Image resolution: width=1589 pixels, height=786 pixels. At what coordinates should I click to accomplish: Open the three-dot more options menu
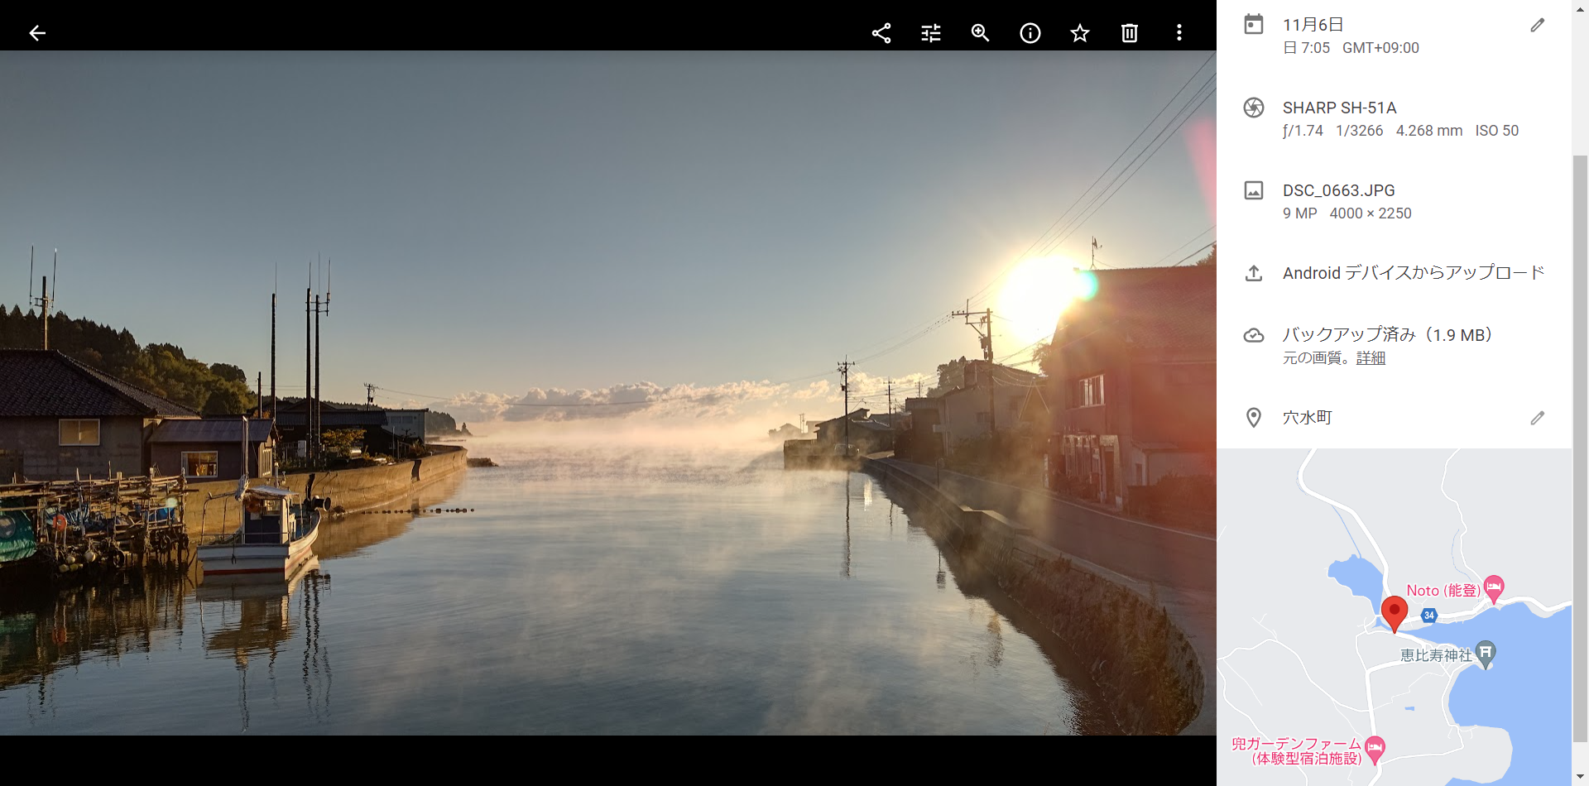1179,33
